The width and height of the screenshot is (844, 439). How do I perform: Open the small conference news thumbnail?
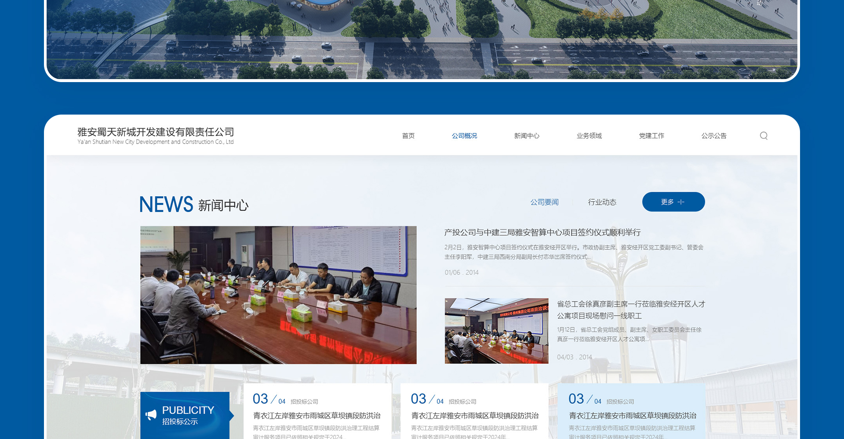496,331
